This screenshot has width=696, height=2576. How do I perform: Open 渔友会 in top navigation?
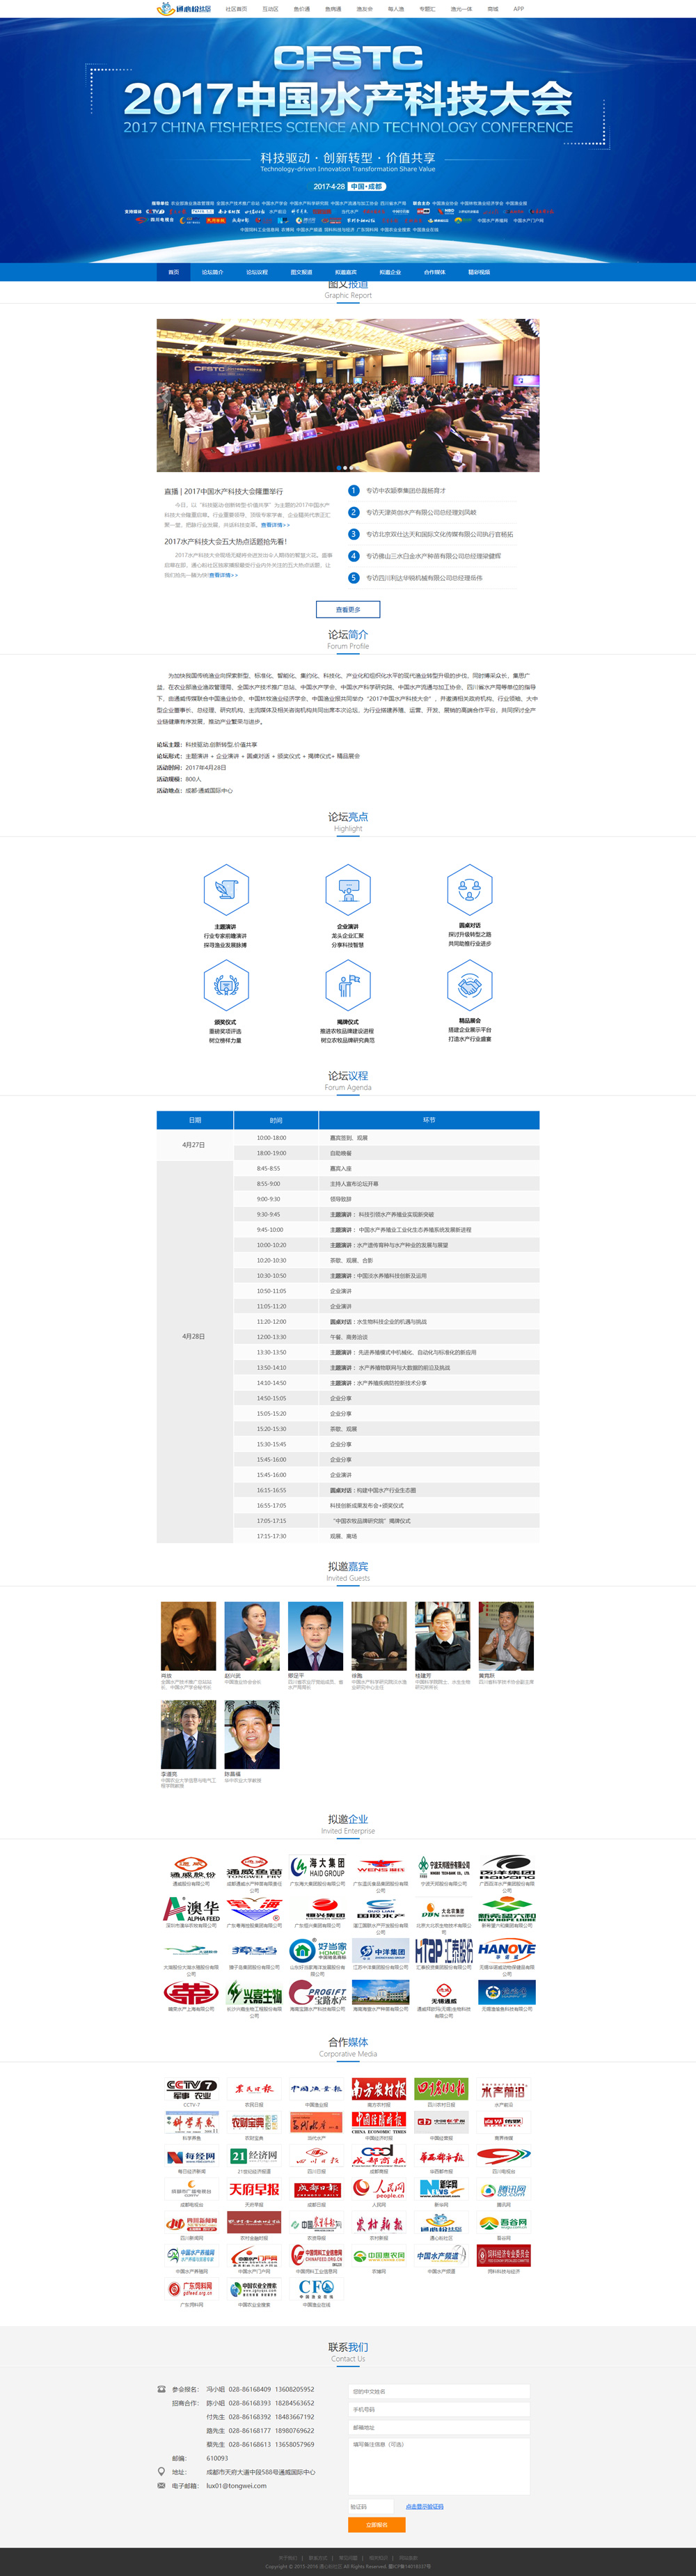364,9
